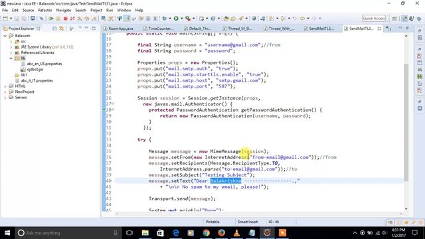Click the Windows Start button
425x239 pixels.
[7, 233]
